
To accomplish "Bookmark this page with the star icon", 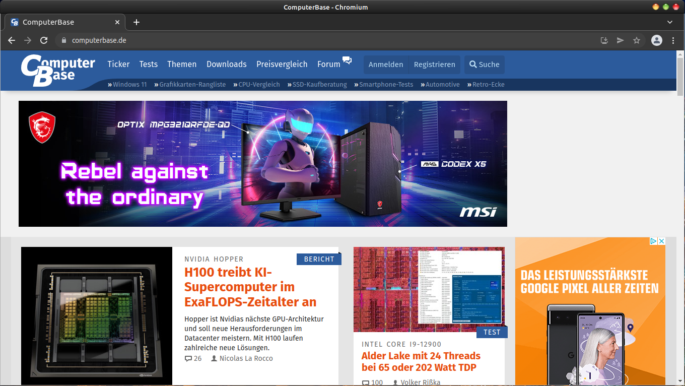I will click(x=637, y=40).
